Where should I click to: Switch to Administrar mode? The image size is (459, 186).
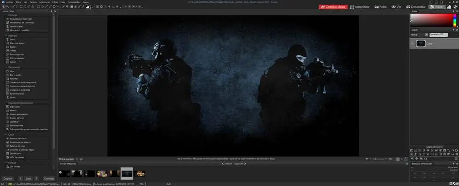(x=360, y=7)
